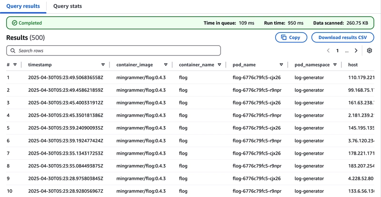Open the table preferences gear icon
This screenshot has height=197, width=381.
(x=370, y=50)
